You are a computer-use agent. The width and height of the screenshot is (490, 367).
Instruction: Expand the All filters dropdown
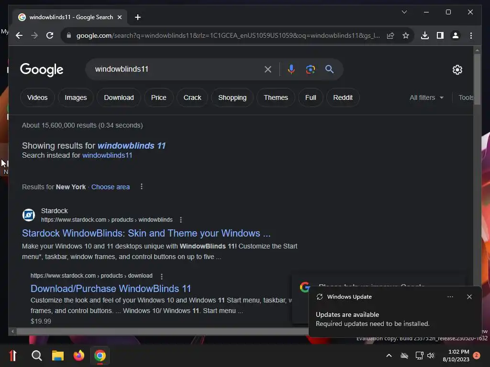coord(426,97)
